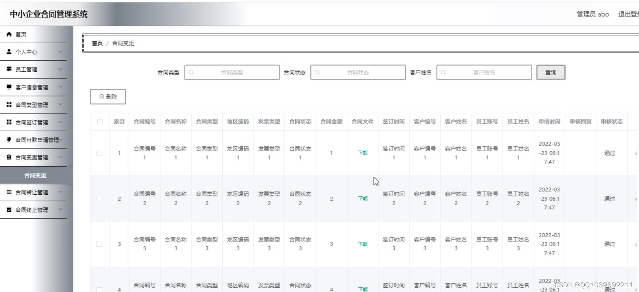The image size is (639, 292).
Task: Check the checkbox for row 1
Action: coord(99,153)
